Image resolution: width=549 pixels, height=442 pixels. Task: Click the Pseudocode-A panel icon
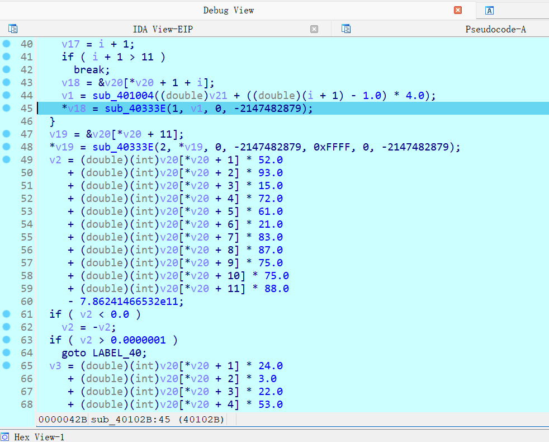tap(346, 29)
